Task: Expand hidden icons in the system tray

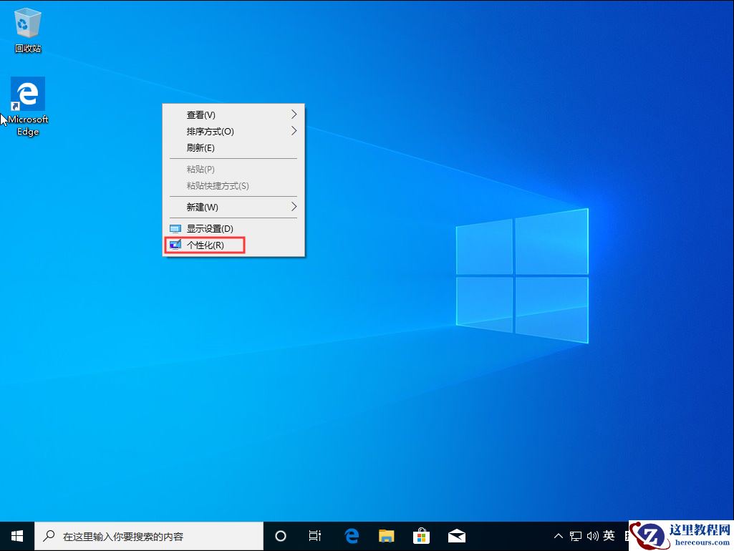Action: coord(558,535)
